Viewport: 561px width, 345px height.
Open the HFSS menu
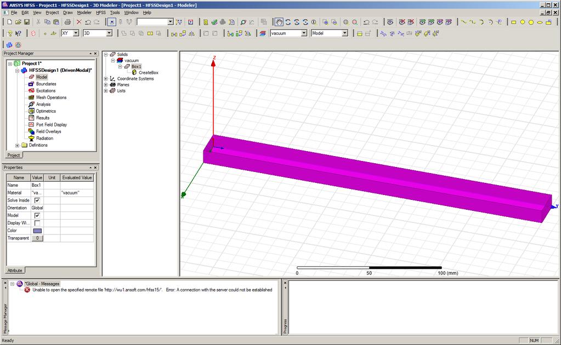point(101,13)
